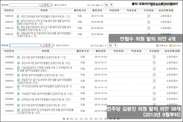Open summary document icon for bill 1908522
This screenshot has width=183, height=122.
pyautogui.click(x=154, y=75)
